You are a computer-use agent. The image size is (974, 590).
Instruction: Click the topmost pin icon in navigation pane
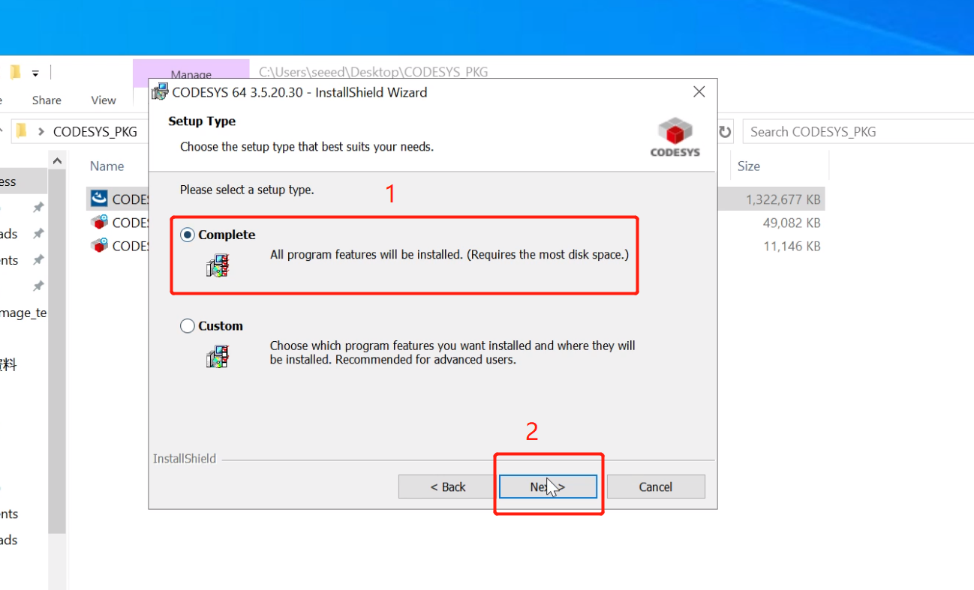[x=38, y=207]
